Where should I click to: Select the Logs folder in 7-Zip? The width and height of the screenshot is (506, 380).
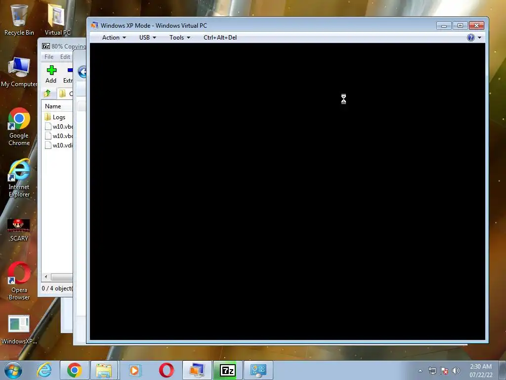(55, 117)
